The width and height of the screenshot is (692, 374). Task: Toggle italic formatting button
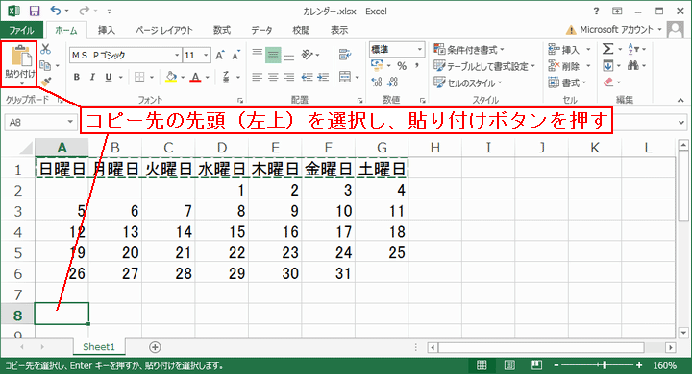tap(92, 77)
